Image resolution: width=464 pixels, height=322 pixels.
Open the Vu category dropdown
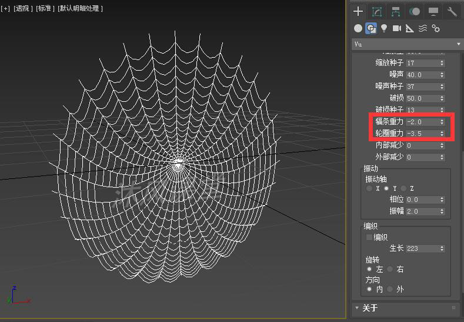(x=407, y=44)
